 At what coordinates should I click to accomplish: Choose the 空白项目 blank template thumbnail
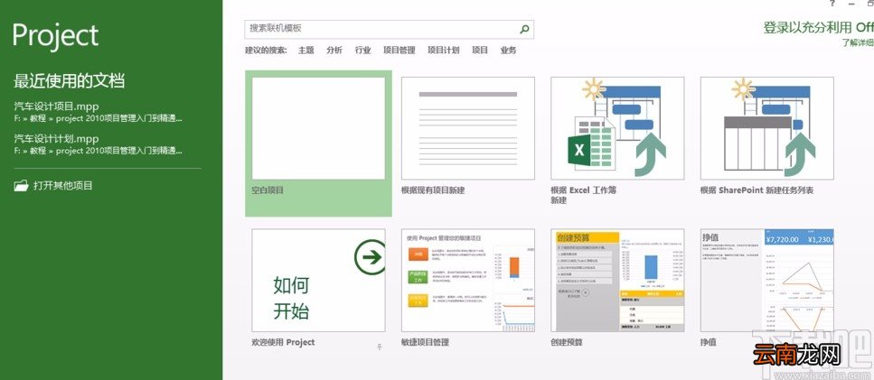(x=318, y=128)
